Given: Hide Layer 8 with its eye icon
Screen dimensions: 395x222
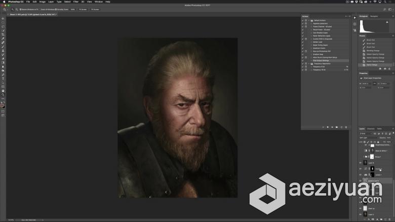Looking at the screenshot, I should (x=360, y=163).
